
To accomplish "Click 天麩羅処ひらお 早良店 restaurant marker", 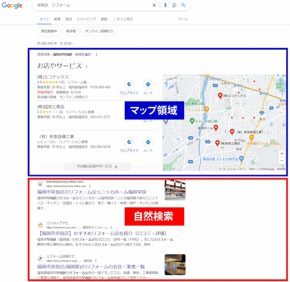I will point(251,138).
